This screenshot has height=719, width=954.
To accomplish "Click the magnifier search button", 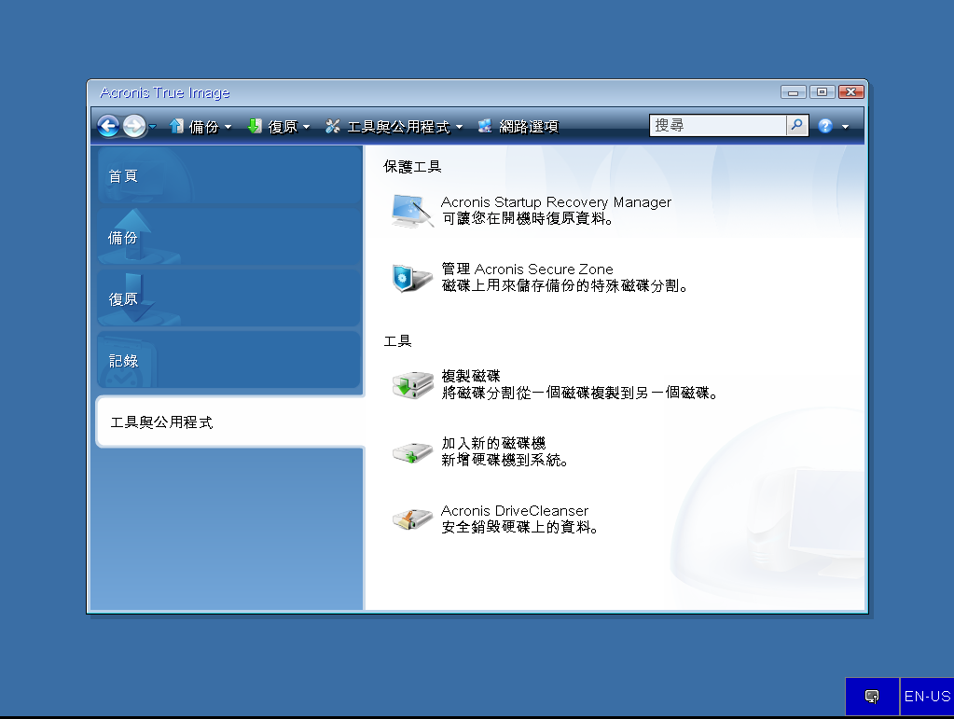I will click(x=797, y=125).
